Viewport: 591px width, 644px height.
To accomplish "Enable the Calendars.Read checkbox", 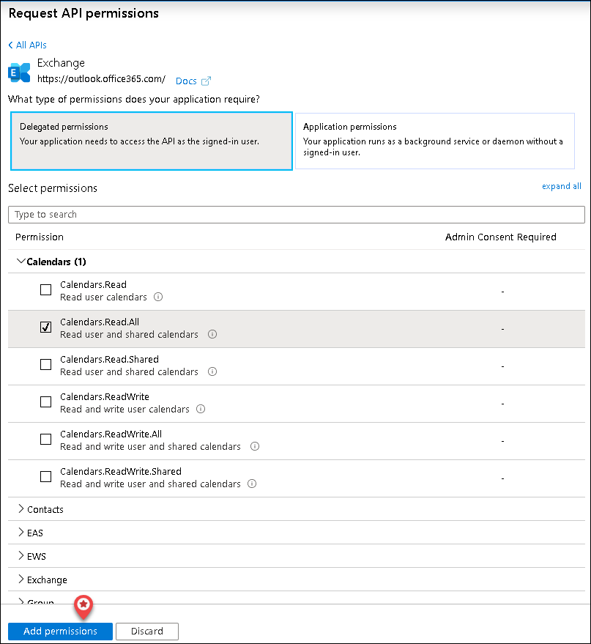I will point(45,290).
